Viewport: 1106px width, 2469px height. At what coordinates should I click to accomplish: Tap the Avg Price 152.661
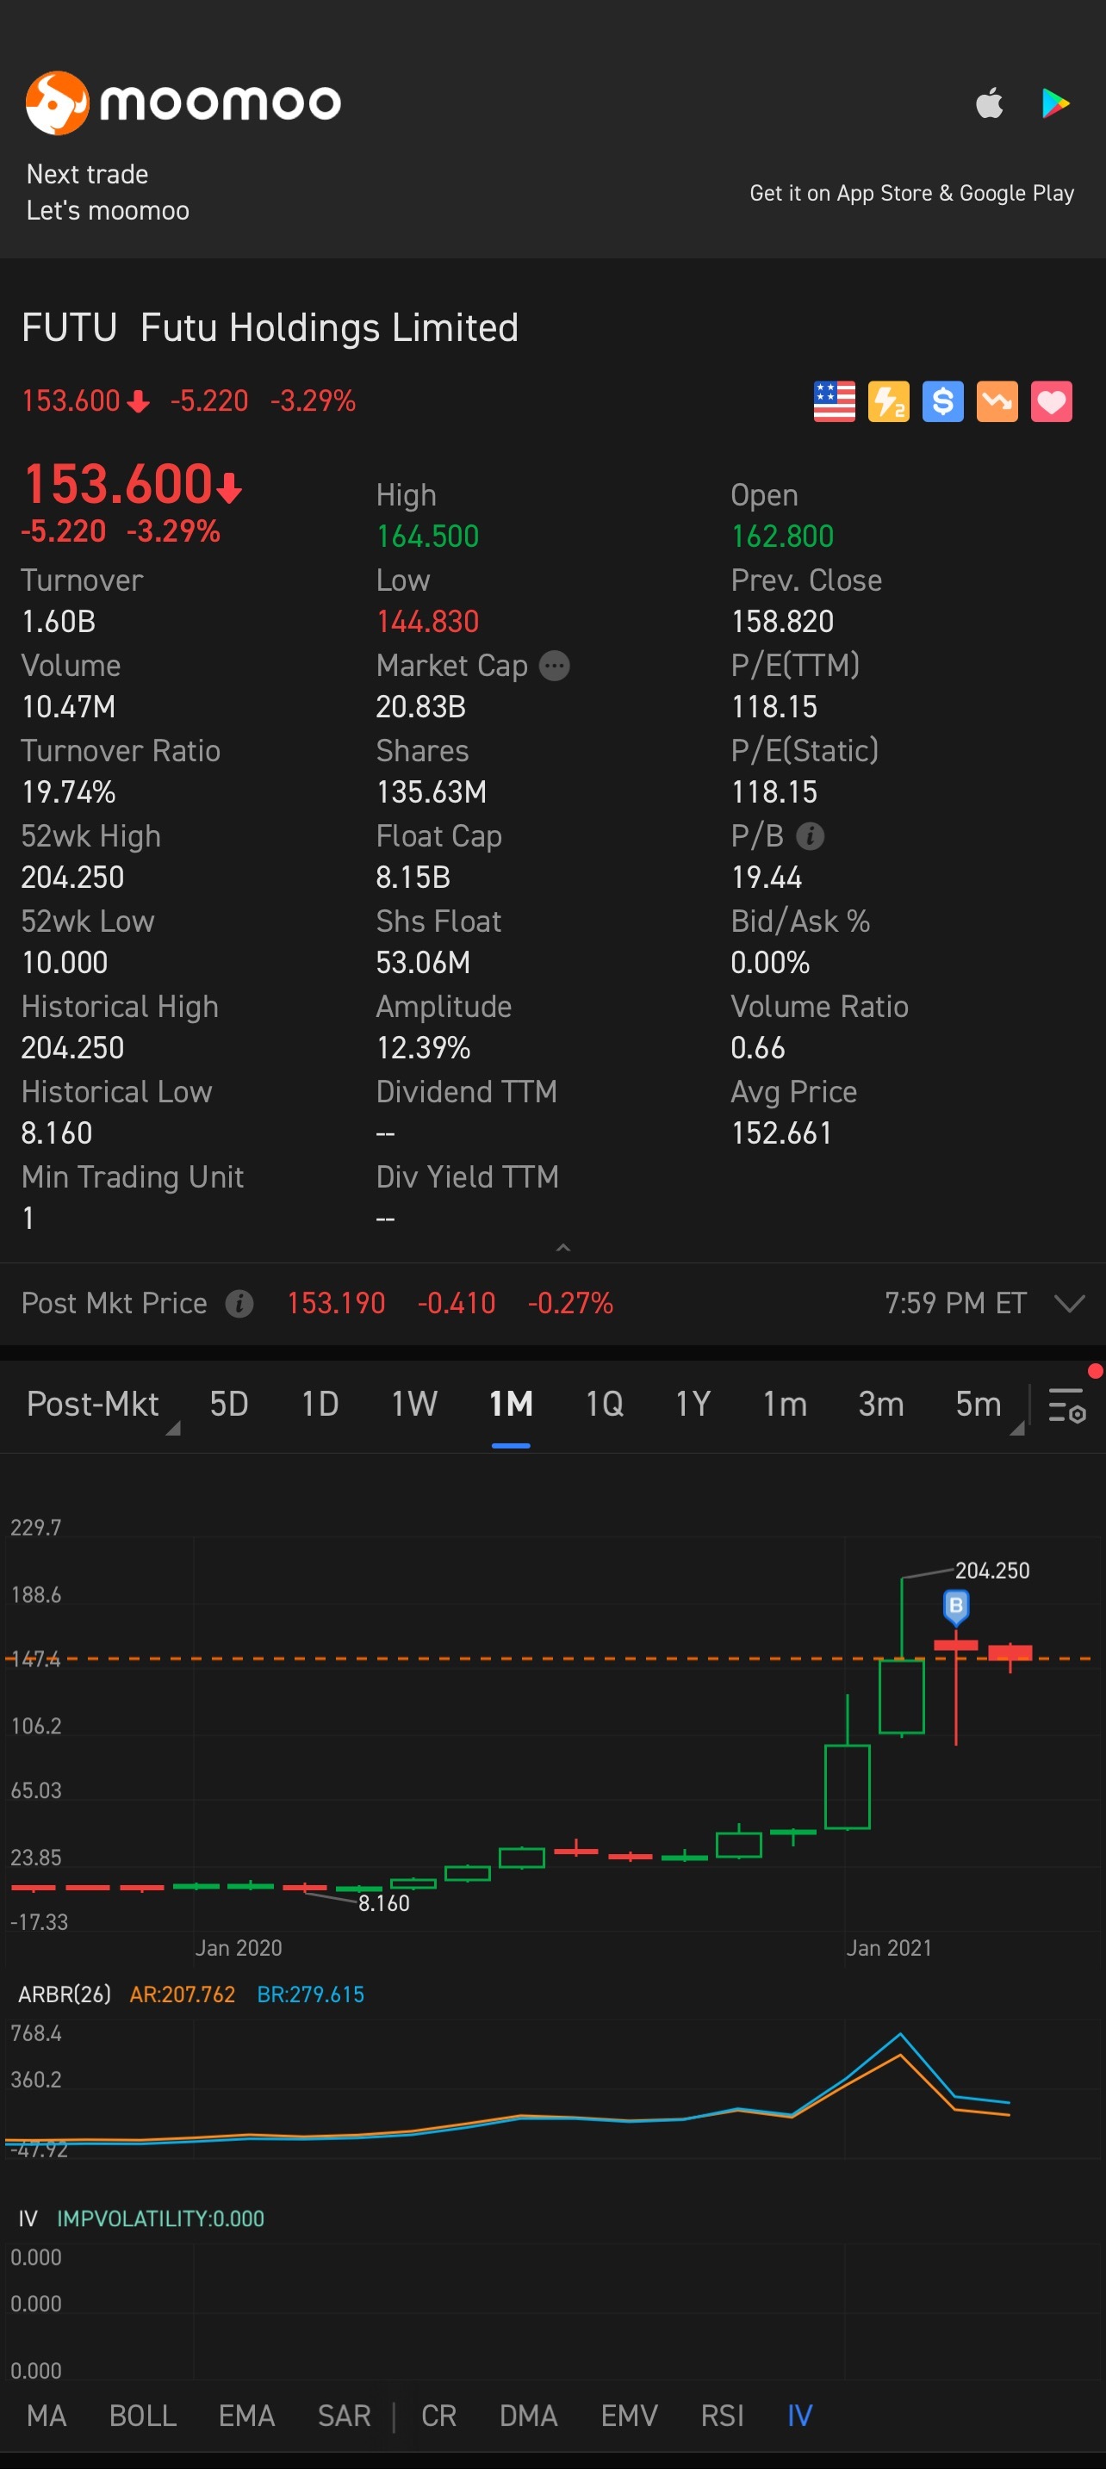coord(781,1133)
